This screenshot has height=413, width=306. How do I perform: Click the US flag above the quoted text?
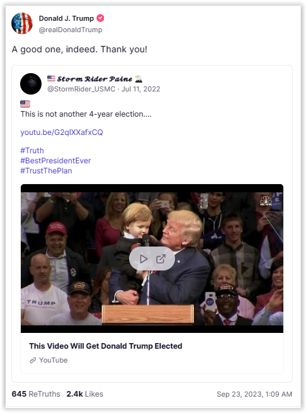pos(25,104)
